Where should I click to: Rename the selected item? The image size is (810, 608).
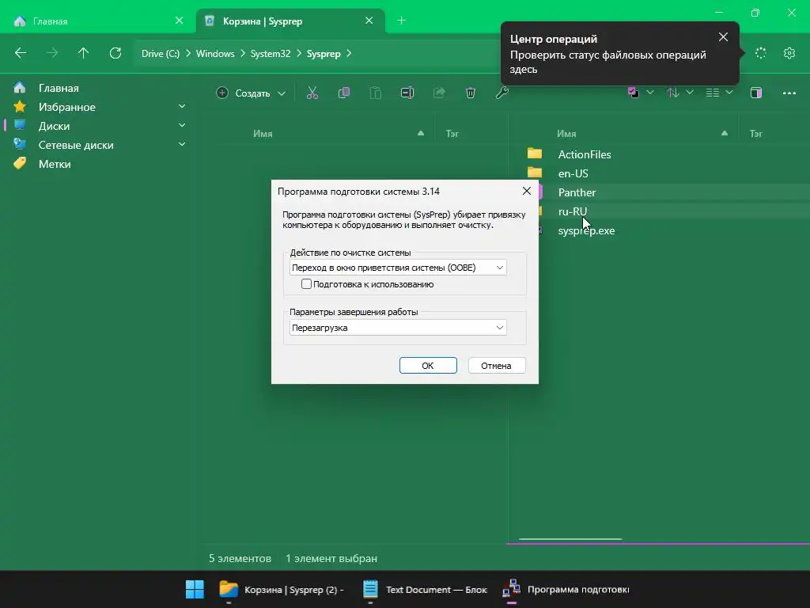coord(407,93)
